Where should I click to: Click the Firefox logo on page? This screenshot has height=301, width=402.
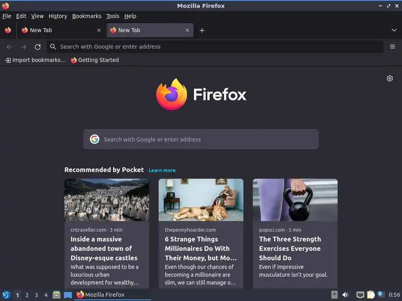(201, 94)
